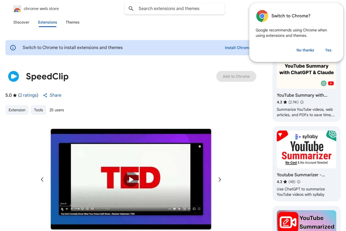Open the Discover tab
This screenshot has height=231, width=346.
(21, 22)
